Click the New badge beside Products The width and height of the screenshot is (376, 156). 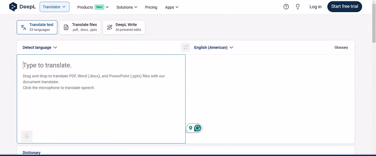pos(99,7)
